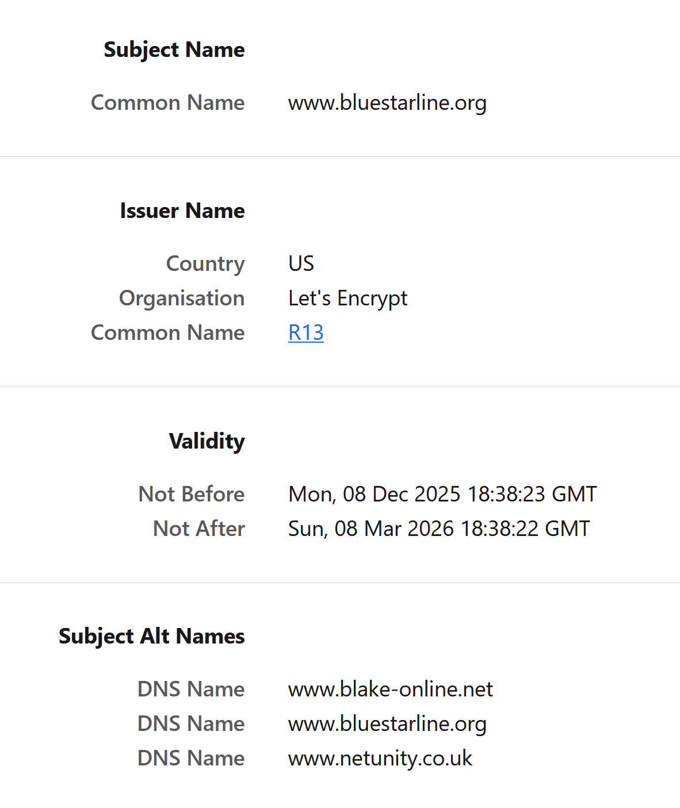Click the Validity section heading

(207, 441)
